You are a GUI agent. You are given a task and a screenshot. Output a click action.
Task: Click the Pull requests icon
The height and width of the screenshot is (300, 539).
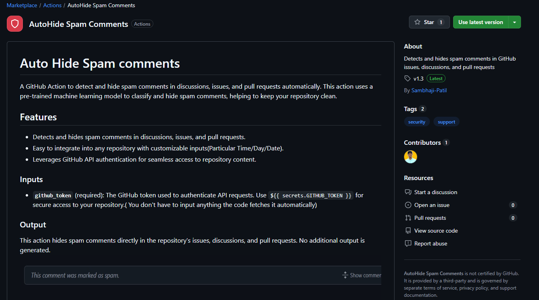coord(408,218)
